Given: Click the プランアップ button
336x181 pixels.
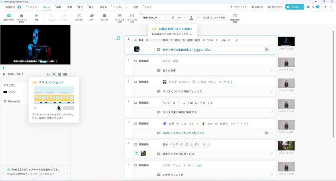Looking at the screenshot, I should click(x=238, y=7).
